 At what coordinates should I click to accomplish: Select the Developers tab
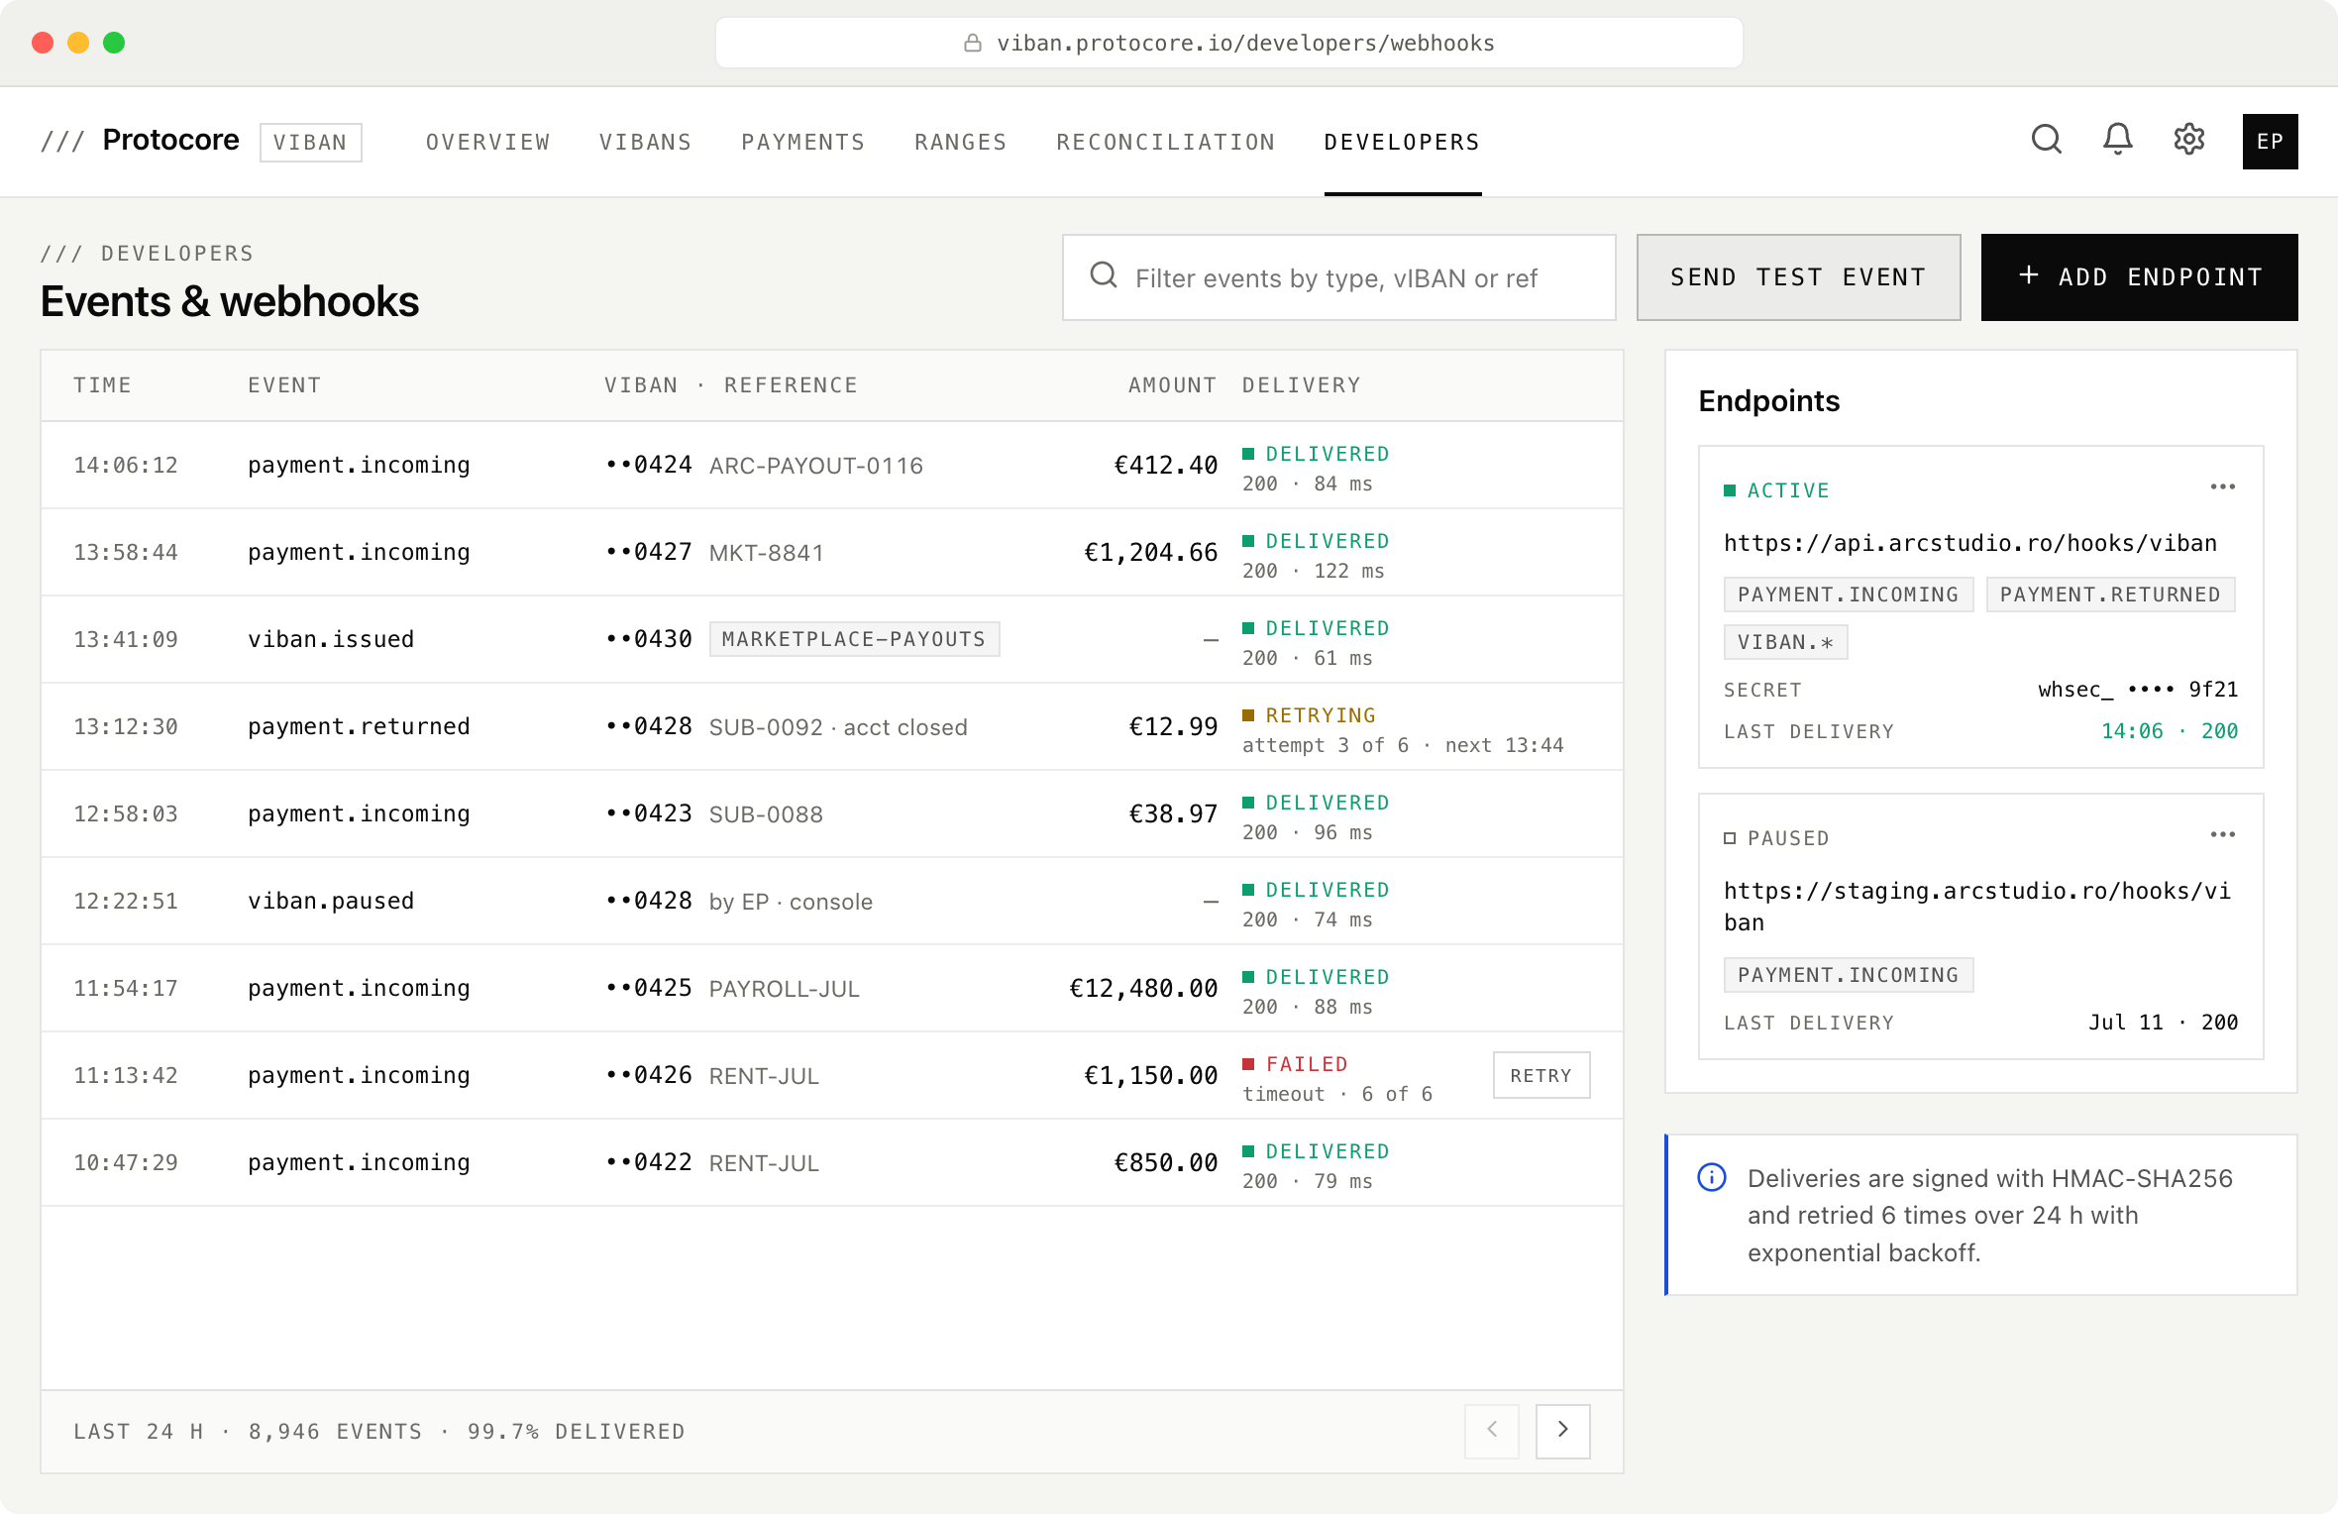[x=1402, y=142]
